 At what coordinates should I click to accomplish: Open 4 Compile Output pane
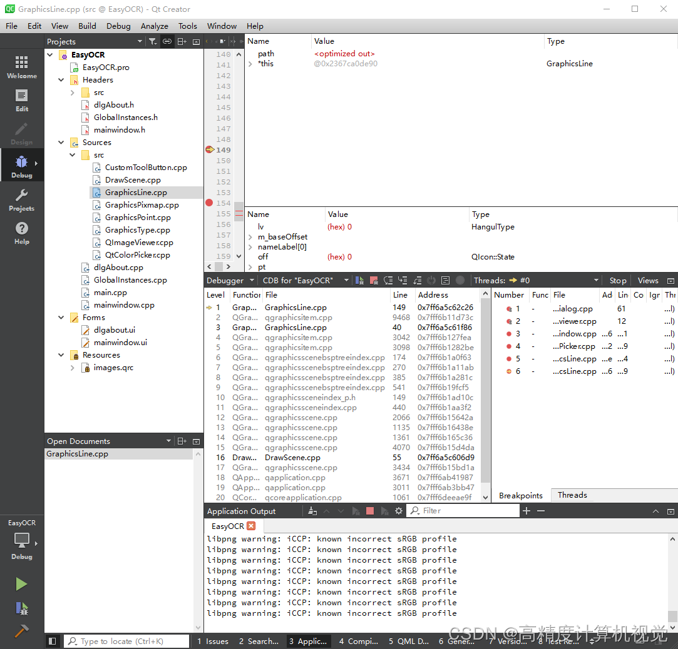[x=359, y=641]
